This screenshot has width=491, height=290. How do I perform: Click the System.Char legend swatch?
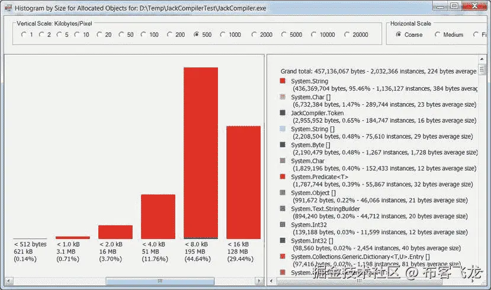point(283,161)
